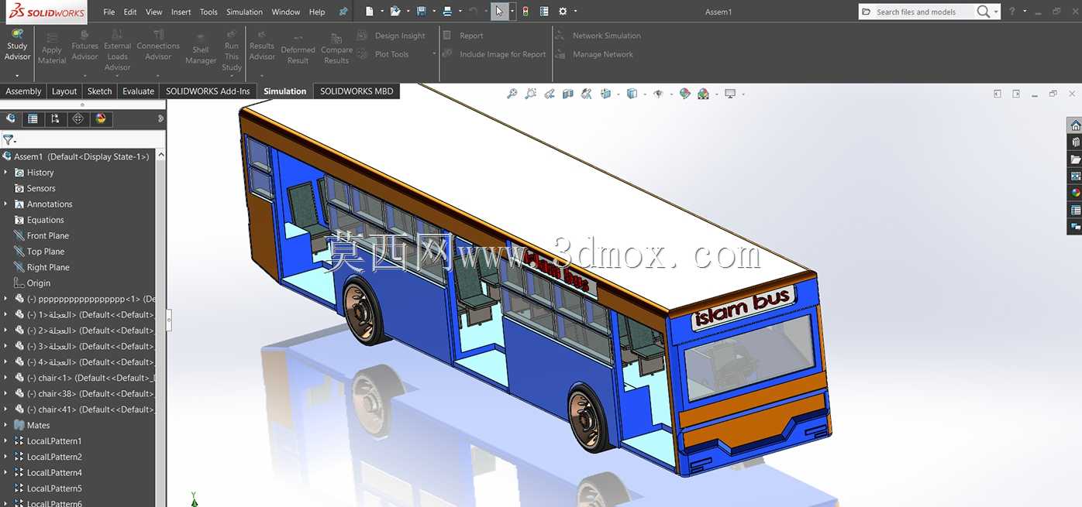Select the Right Plane item

point(48,268)
